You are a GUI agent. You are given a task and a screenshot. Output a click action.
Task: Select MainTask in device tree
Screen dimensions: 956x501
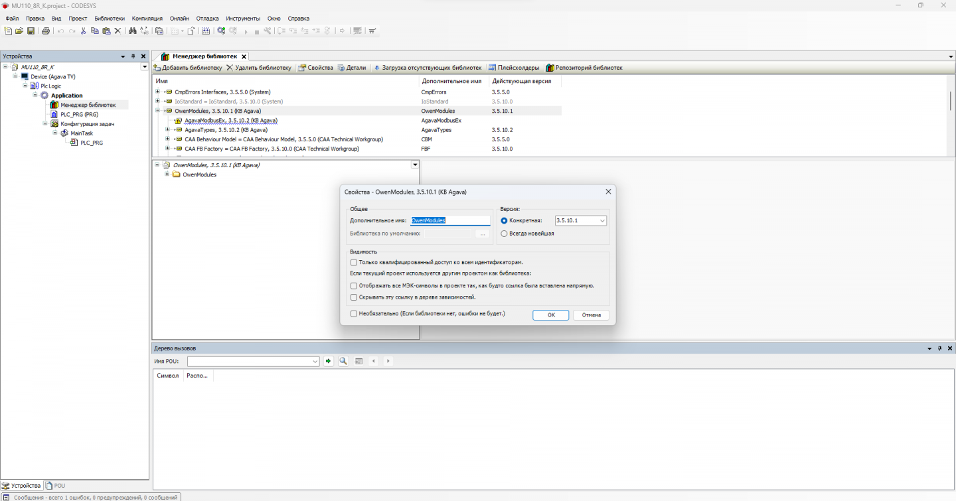[82, 133]
